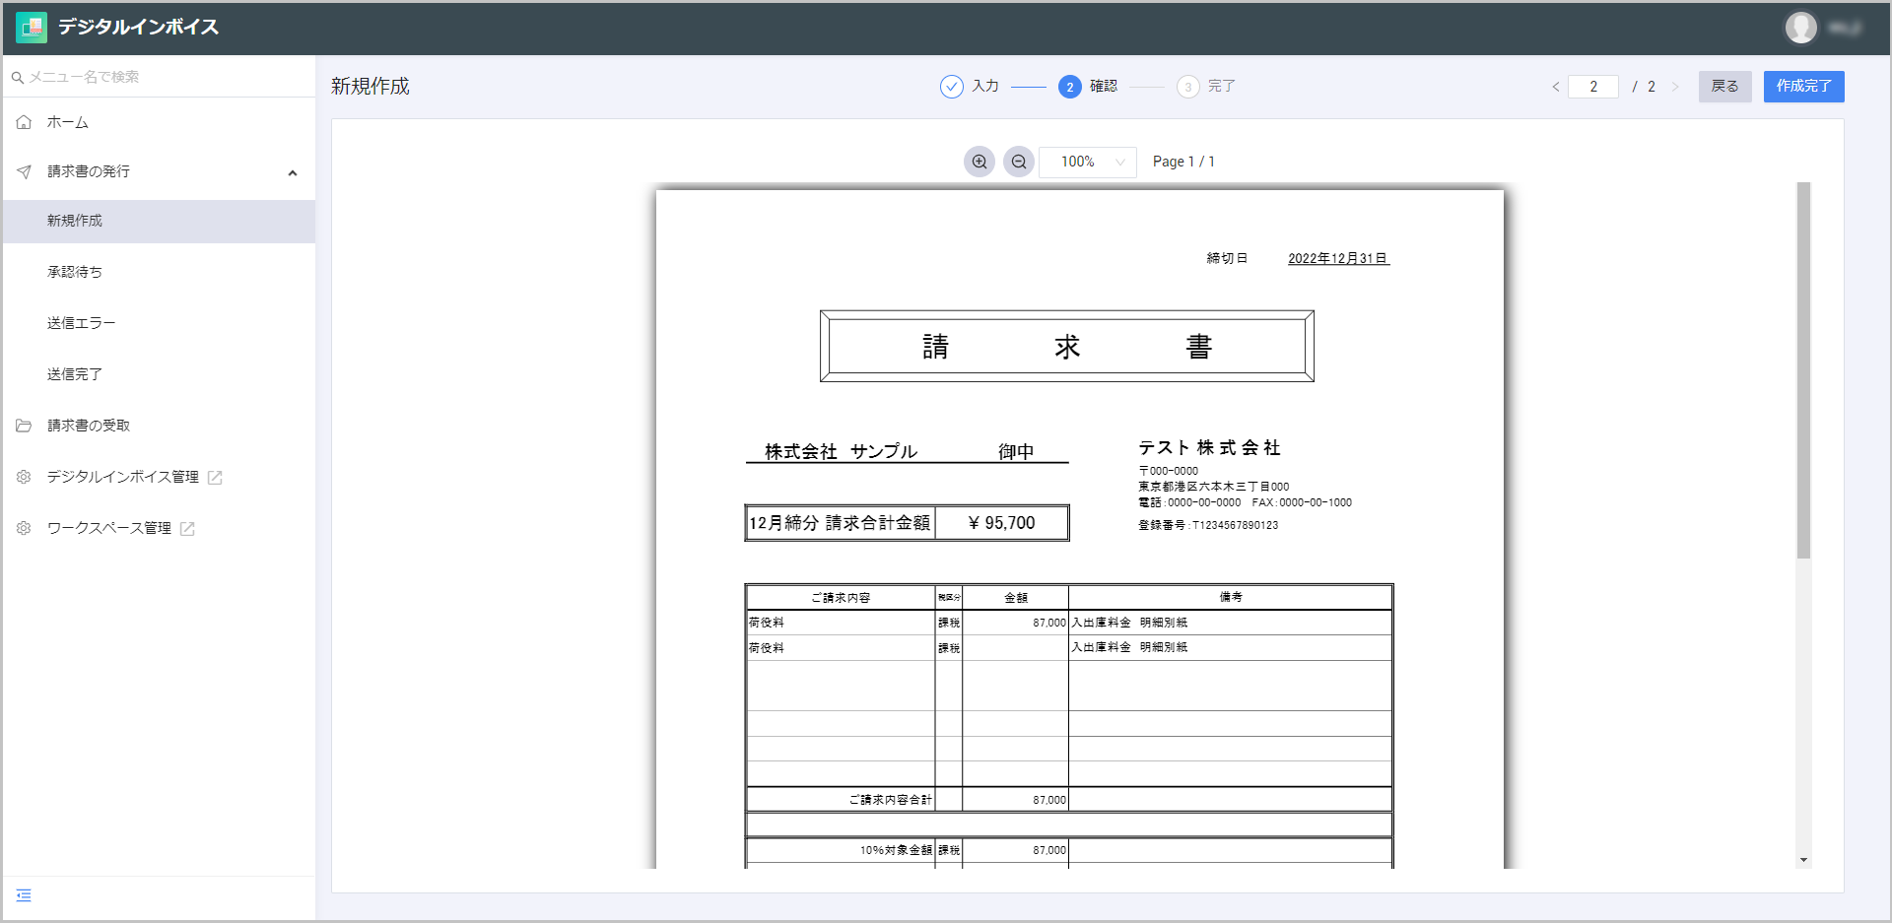Go to ホーム in the sidebar

click(x=67, y=122)
